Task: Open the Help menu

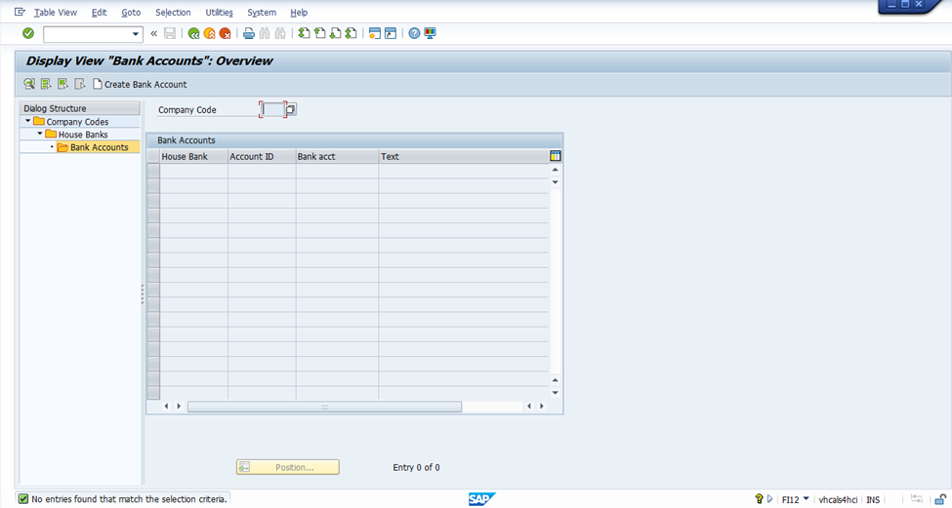Action: click(299, 12)
